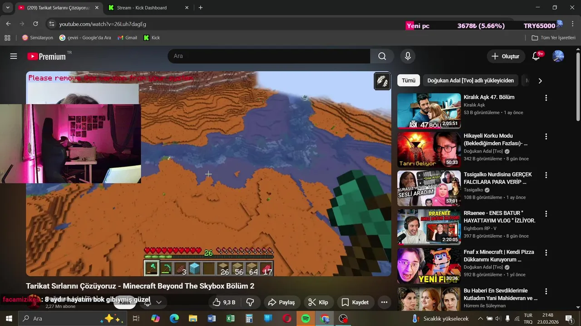
Task: Open the Windows Start menu
Action: pos(9,319)
